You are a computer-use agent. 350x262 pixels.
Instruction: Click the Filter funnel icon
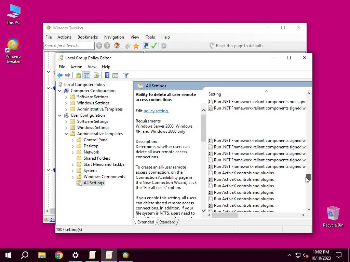click(126, 75)
